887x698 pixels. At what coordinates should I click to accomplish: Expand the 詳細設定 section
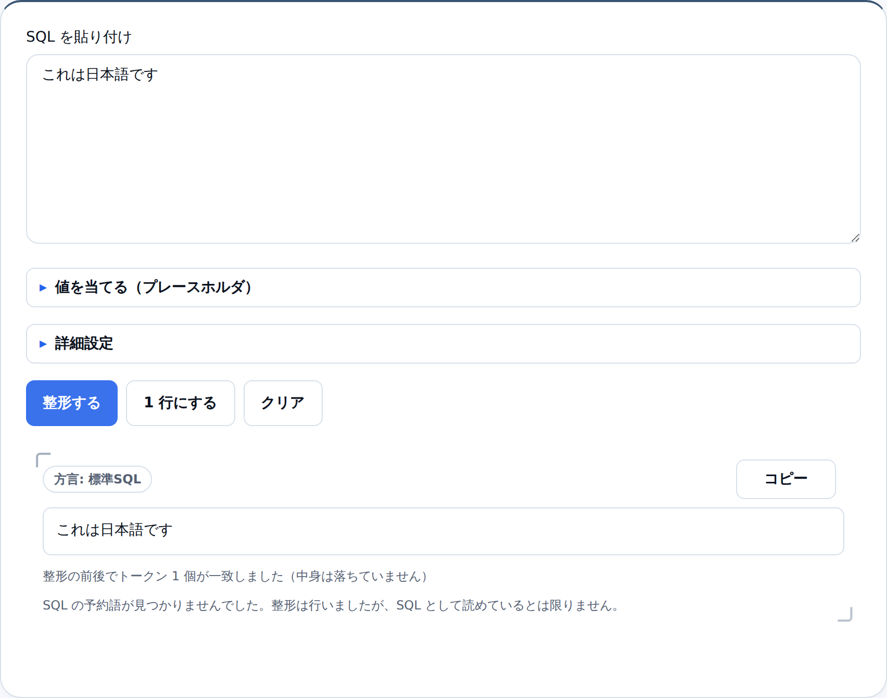tap(443, 344)
